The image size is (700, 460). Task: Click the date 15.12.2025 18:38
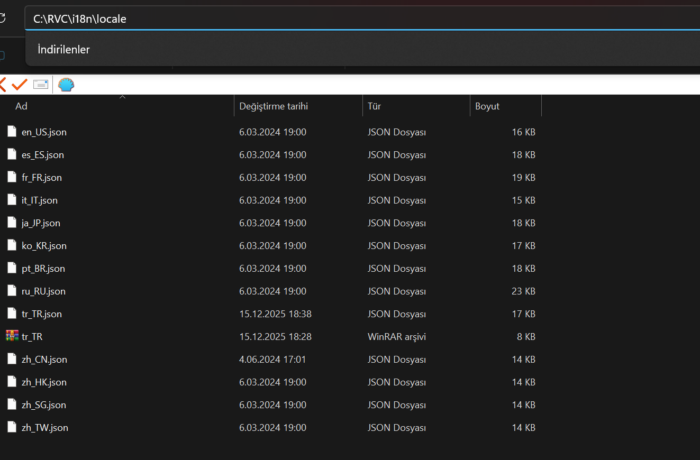(x=275, y=314)
